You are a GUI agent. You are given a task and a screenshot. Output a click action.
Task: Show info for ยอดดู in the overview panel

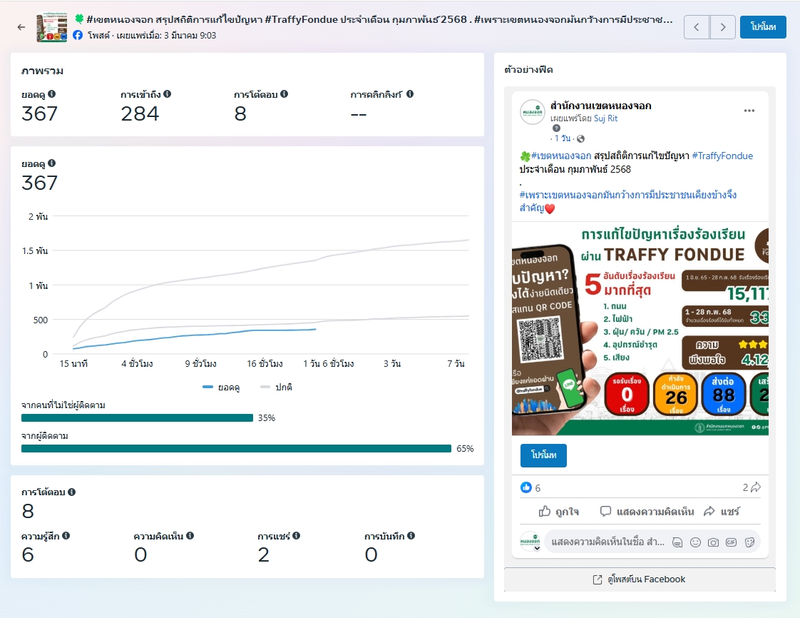(52, 94)
